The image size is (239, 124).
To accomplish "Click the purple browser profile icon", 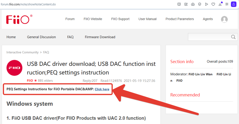I will [x=234, y=4].
